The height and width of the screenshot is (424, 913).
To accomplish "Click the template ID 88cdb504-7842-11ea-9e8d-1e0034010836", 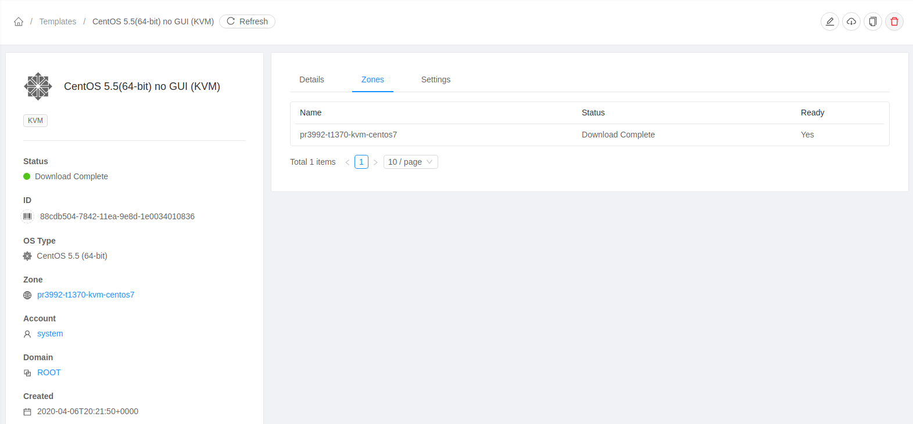I will pyautogui.click(x=117, y=216).
